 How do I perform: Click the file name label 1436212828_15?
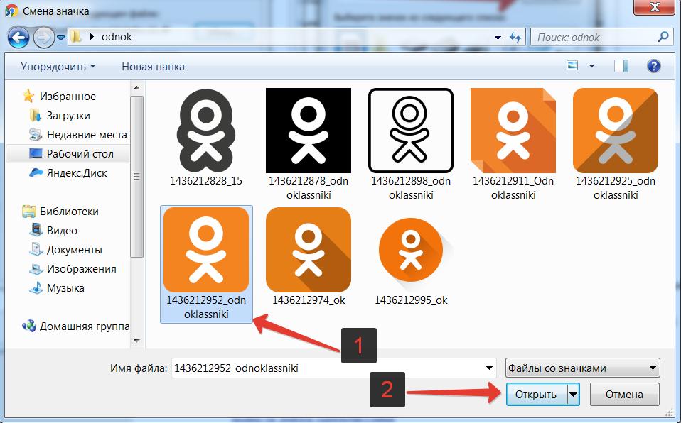pyautogui.click(x=206, y=181)
